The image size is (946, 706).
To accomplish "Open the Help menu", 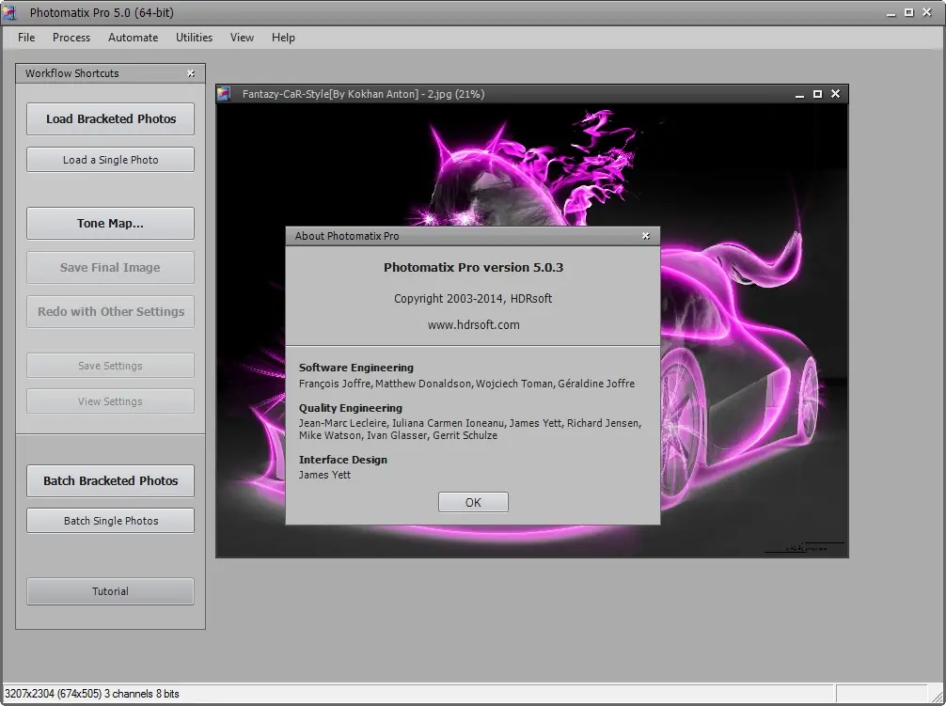I will click(283, 38).
